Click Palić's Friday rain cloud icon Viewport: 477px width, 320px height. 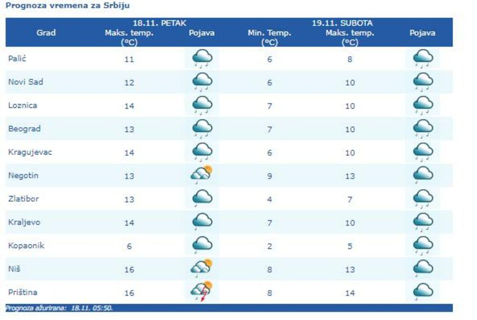pyautogui.click(x=202, y=59)
